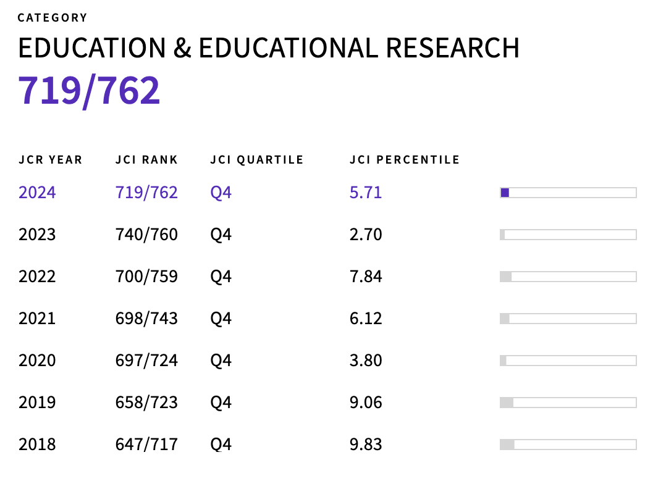666x489 pixels.
Task: Click the 5.71 percentile value
Action: point(366,193)
